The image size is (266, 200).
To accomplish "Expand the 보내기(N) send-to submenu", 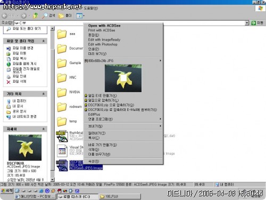I will (x=123, y=126).
